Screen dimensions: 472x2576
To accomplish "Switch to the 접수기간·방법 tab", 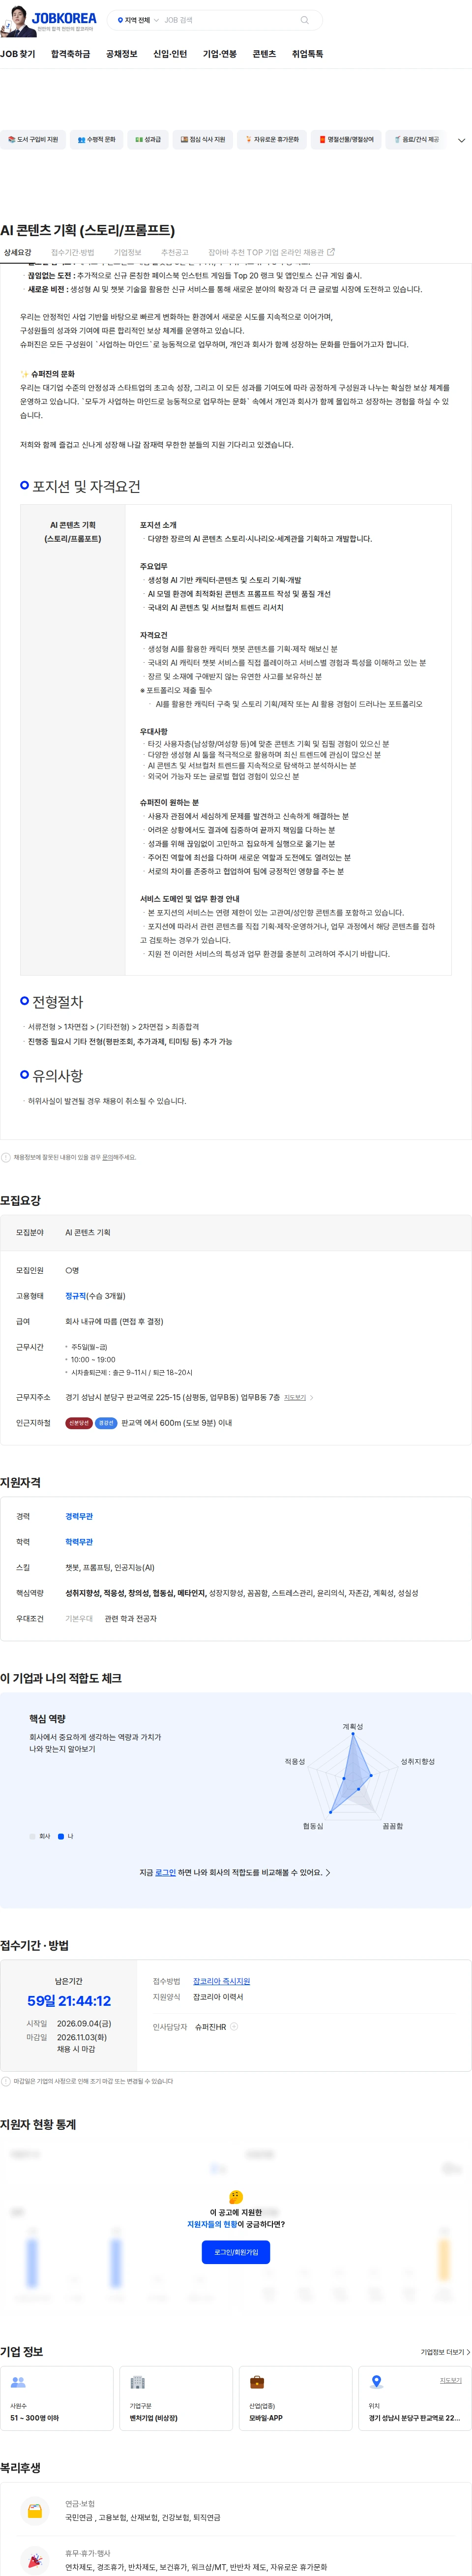I will click(72, 252).
